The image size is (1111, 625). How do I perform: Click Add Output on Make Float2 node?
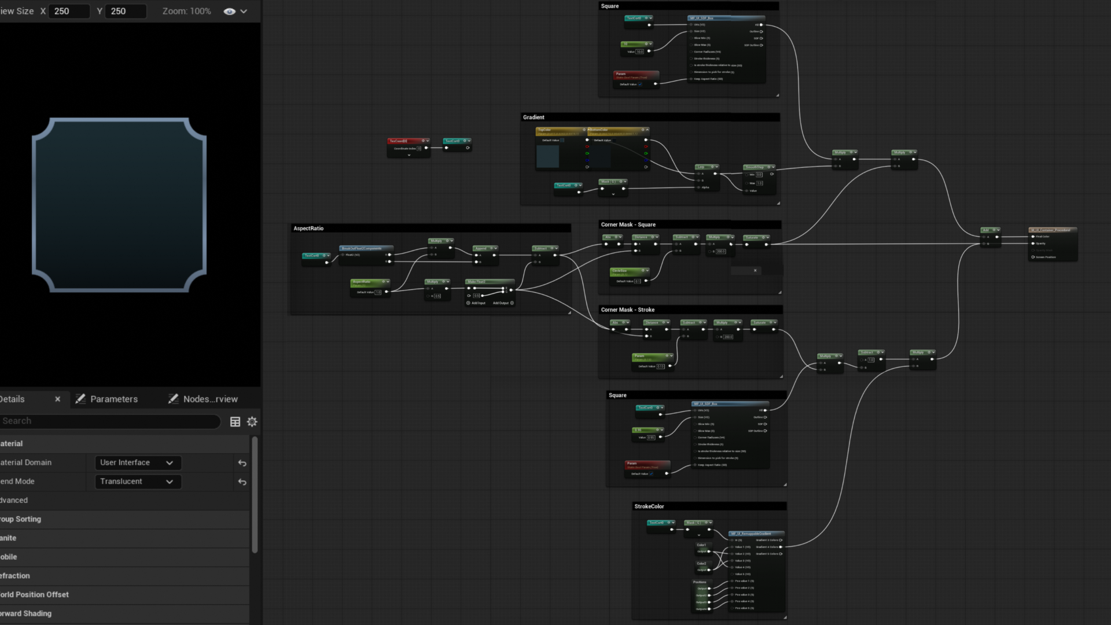click(503, 303)
